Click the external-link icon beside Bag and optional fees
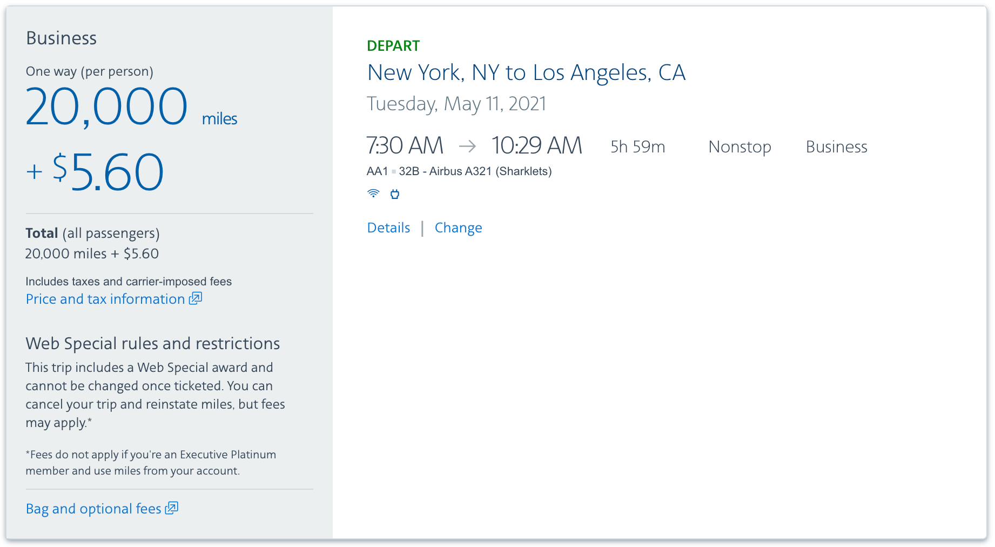Screen dimensions: 995x547 click(x=172, y=508)
